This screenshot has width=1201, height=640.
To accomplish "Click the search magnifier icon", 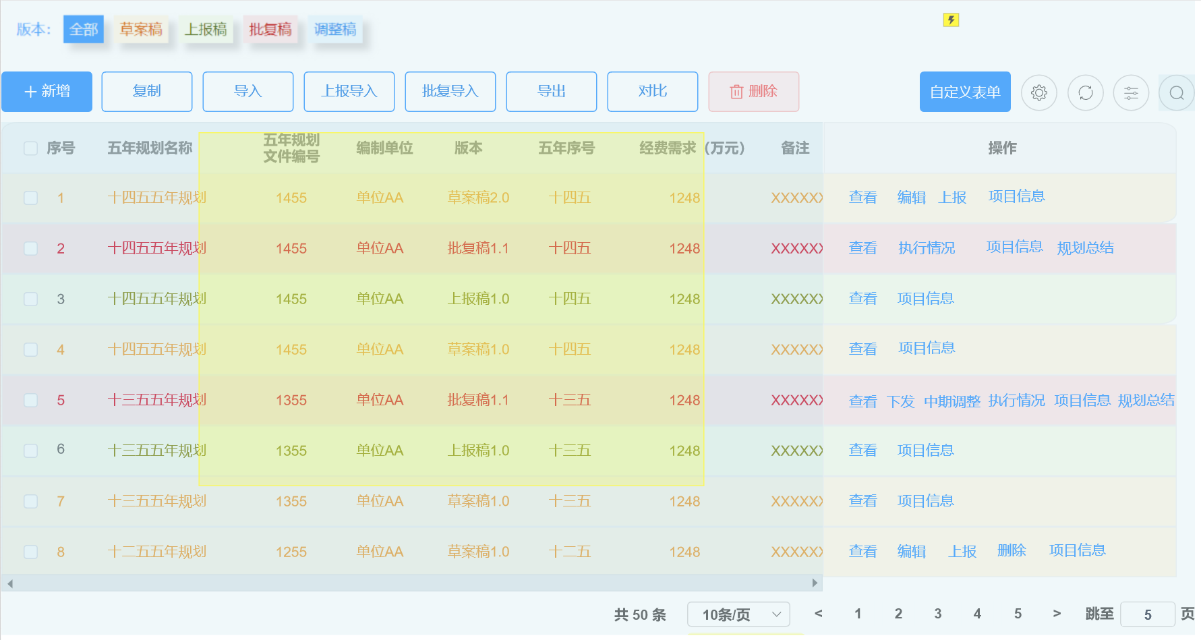I will pyautogui.click(x=1177, y=92).
